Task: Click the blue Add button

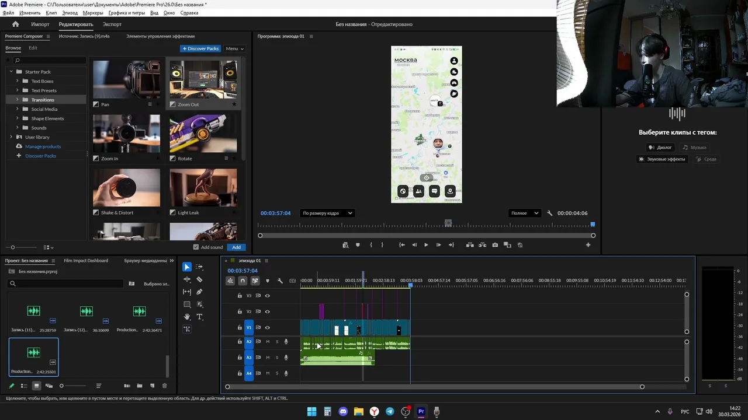Action: 236,247
